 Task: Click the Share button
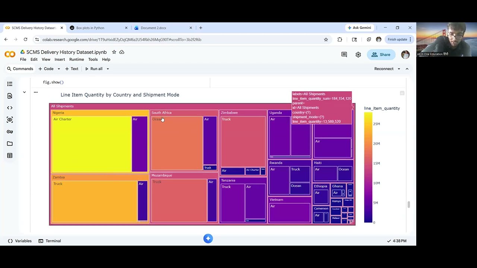click(x=381, y=55)
